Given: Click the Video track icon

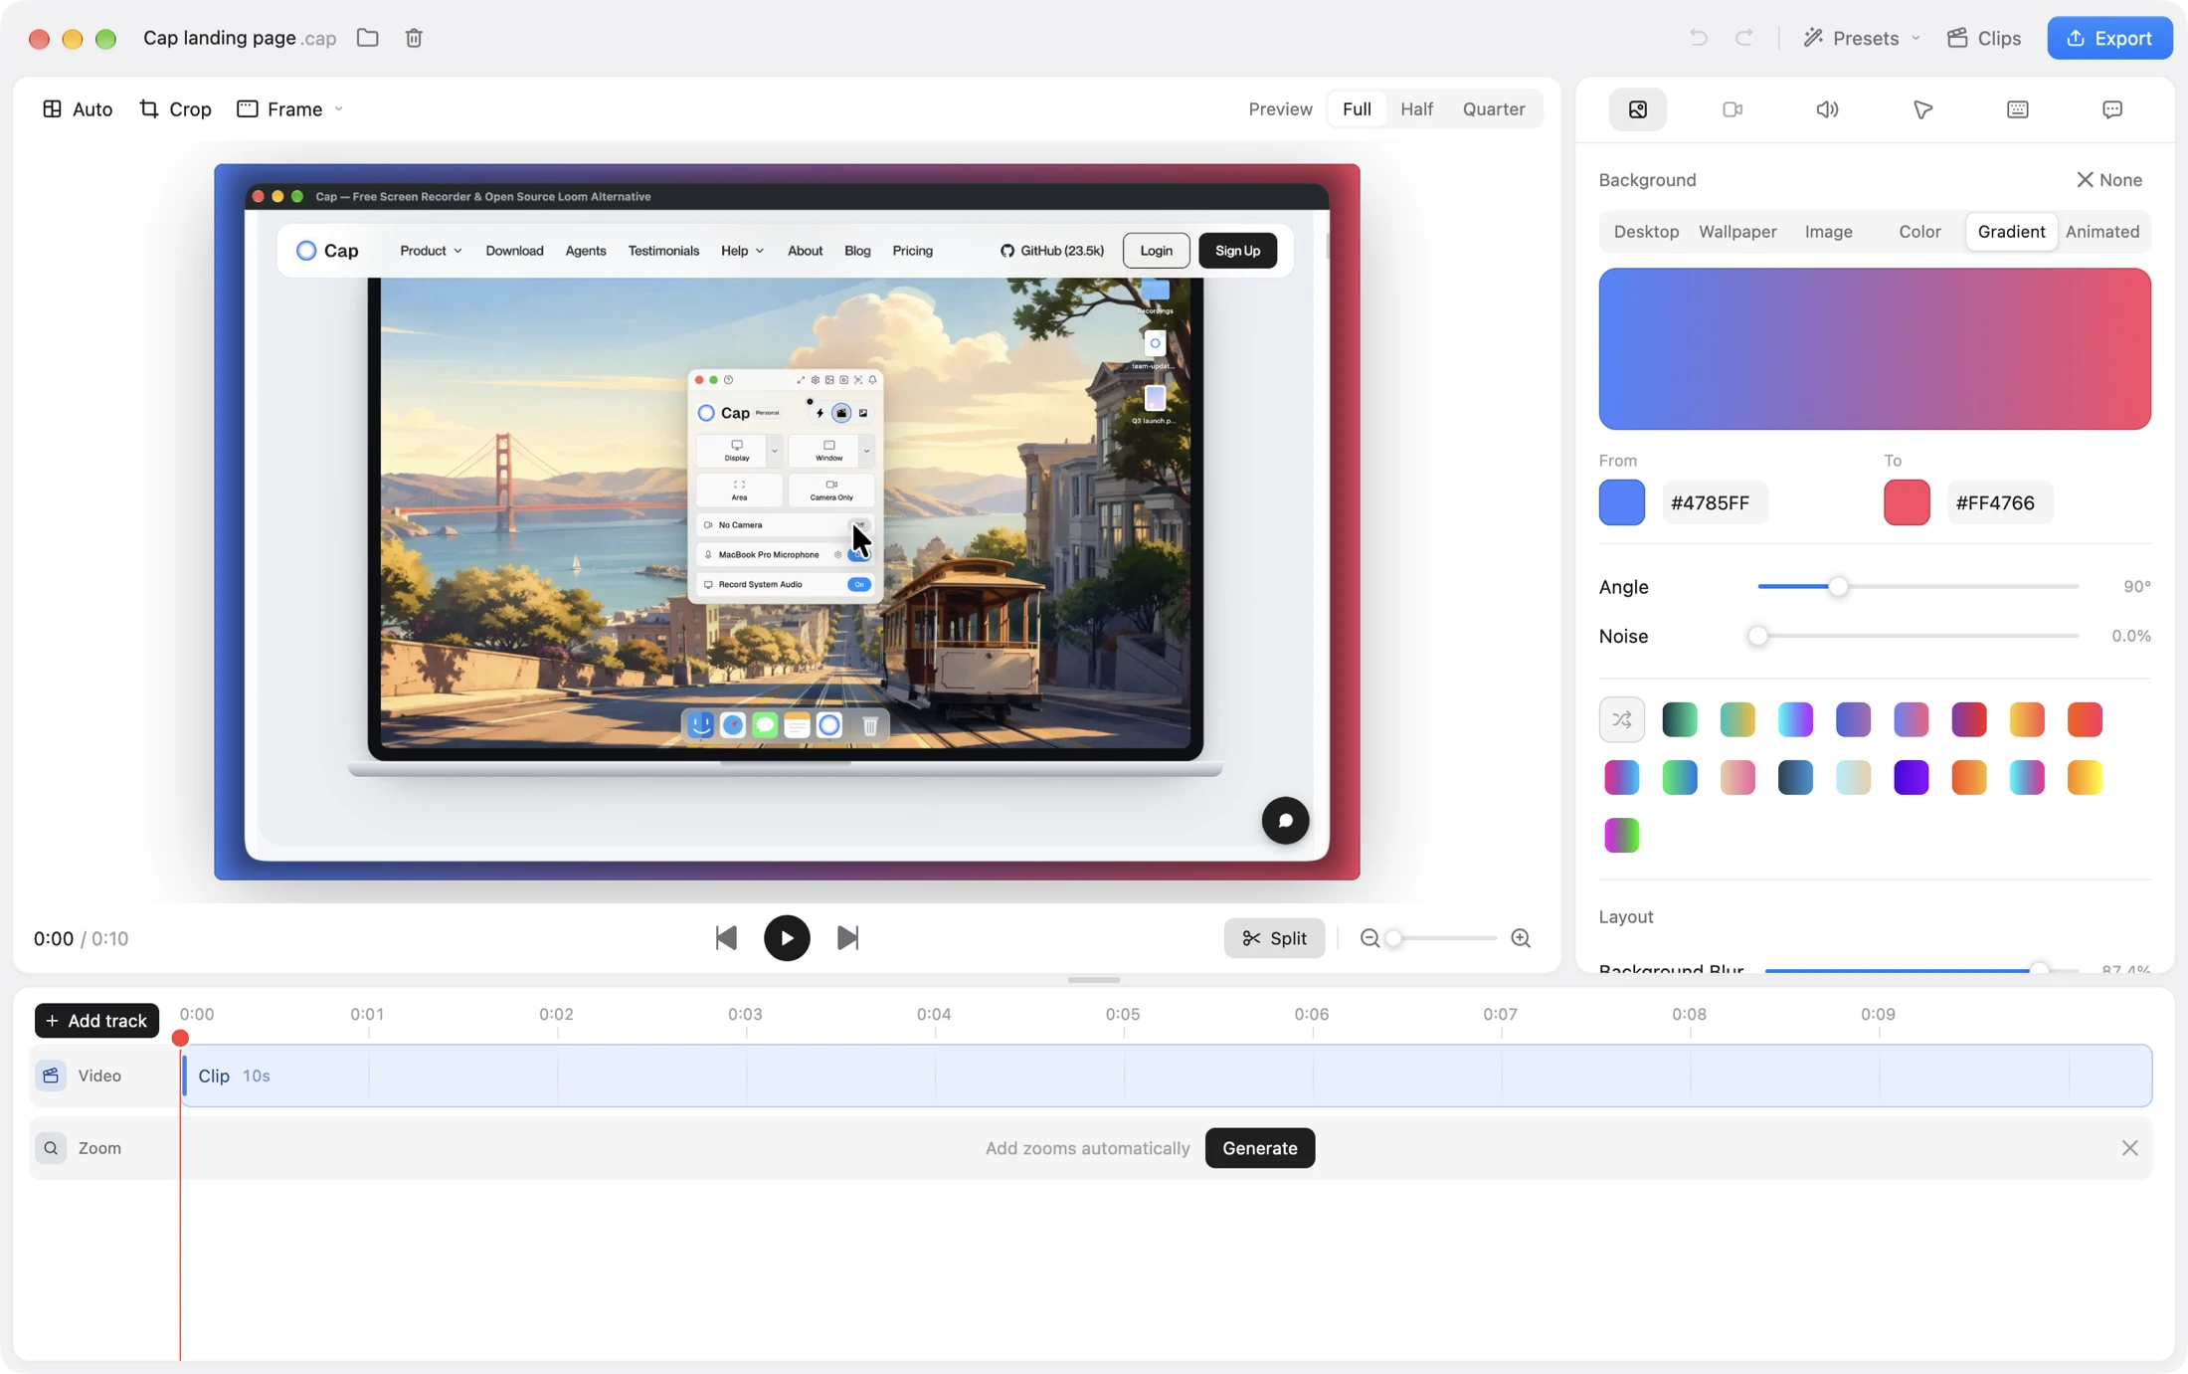Looking at the screenshot, I should [51, 1076].
